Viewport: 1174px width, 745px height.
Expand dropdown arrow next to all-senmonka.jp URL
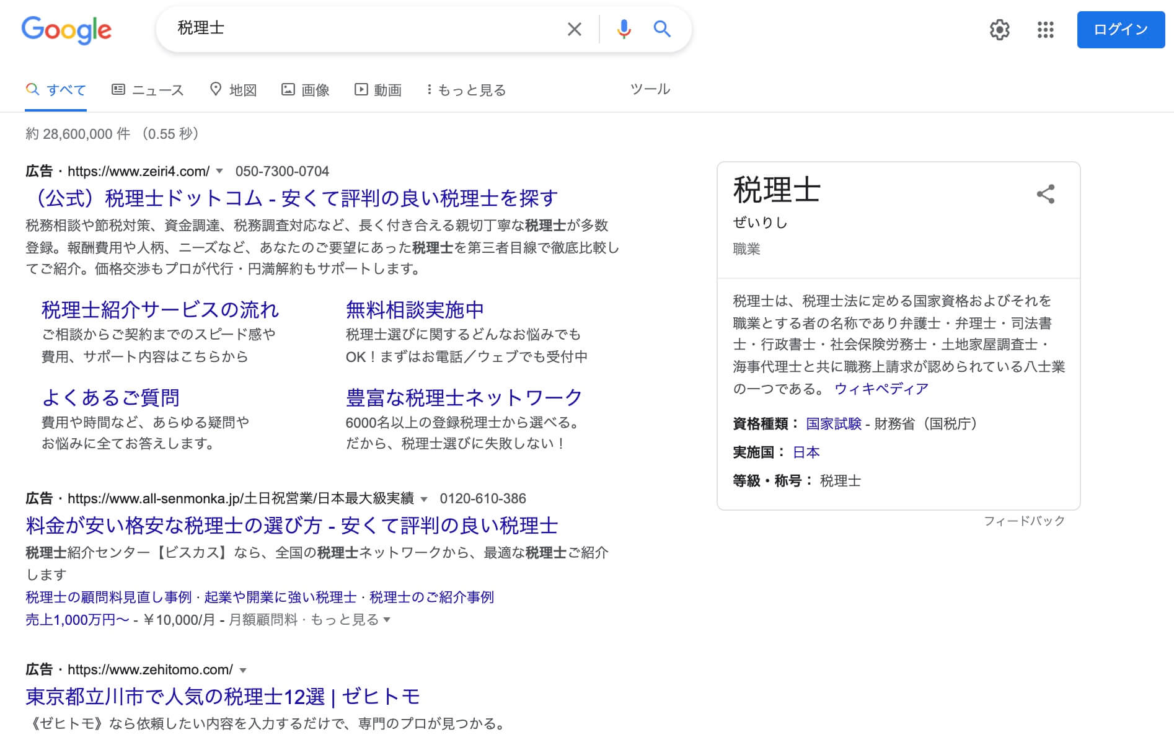click(x=424, y=499)
